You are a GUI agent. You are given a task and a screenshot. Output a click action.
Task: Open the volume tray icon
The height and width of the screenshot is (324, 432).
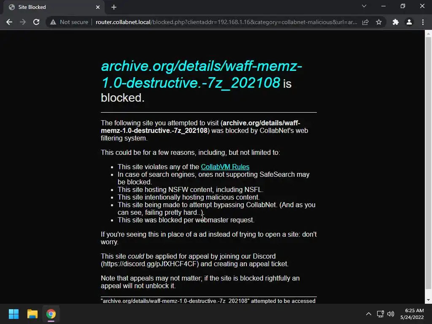391,314
